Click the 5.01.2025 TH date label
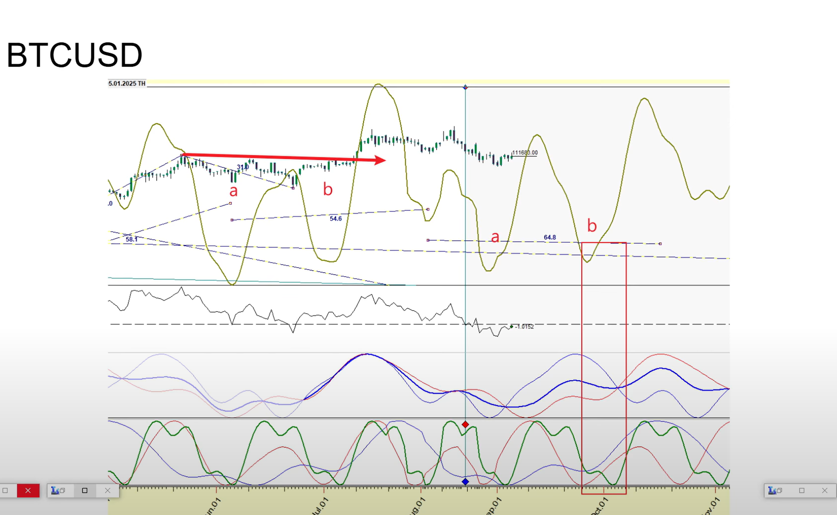 click(x=127, y=83)
